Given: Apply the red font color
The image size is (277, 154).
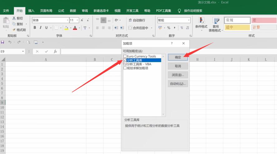Looking at the screenshot, I should click(x=75, y=28).
